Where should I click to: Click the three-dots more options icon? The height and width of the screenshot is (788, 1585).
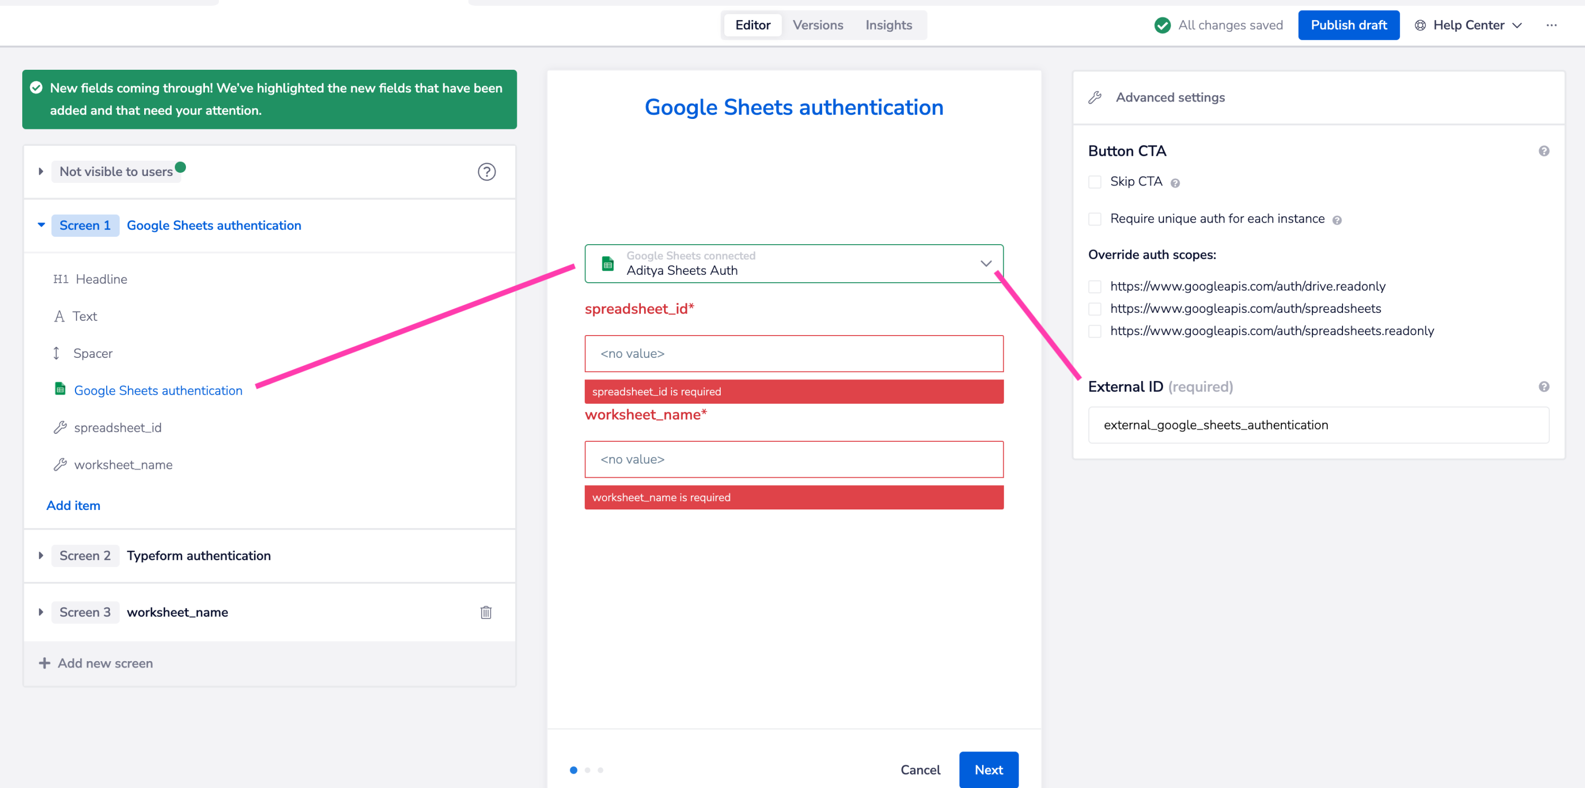[x=1551, y=25]
